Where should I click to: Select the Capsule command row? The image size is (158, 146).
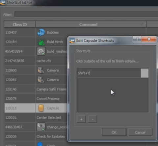pyautogui.click(x=52, y=108)
